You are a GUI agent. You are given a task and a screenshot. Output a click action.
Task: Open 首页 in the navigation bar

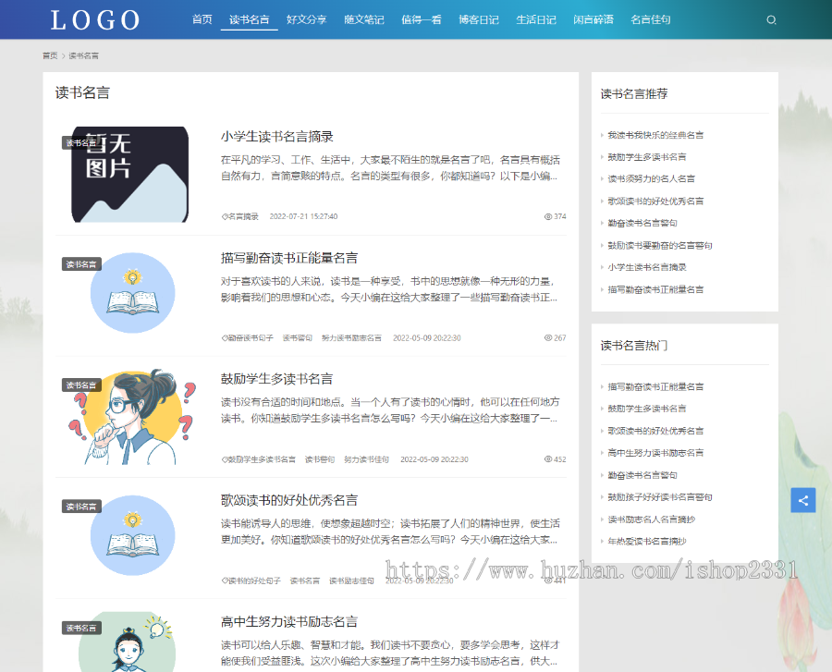point(202,19)
